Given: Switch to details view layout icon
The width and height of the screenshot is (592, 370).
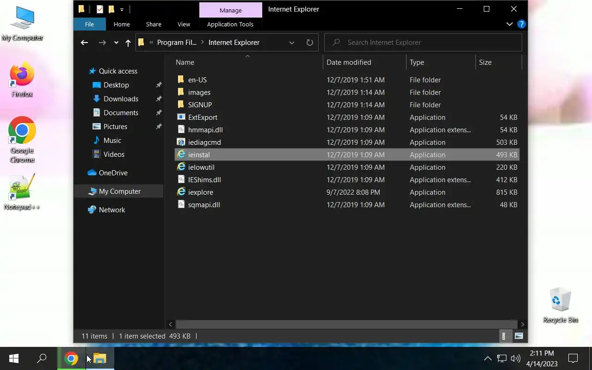Looking at the screenshot, I should [x=504, y=336].
